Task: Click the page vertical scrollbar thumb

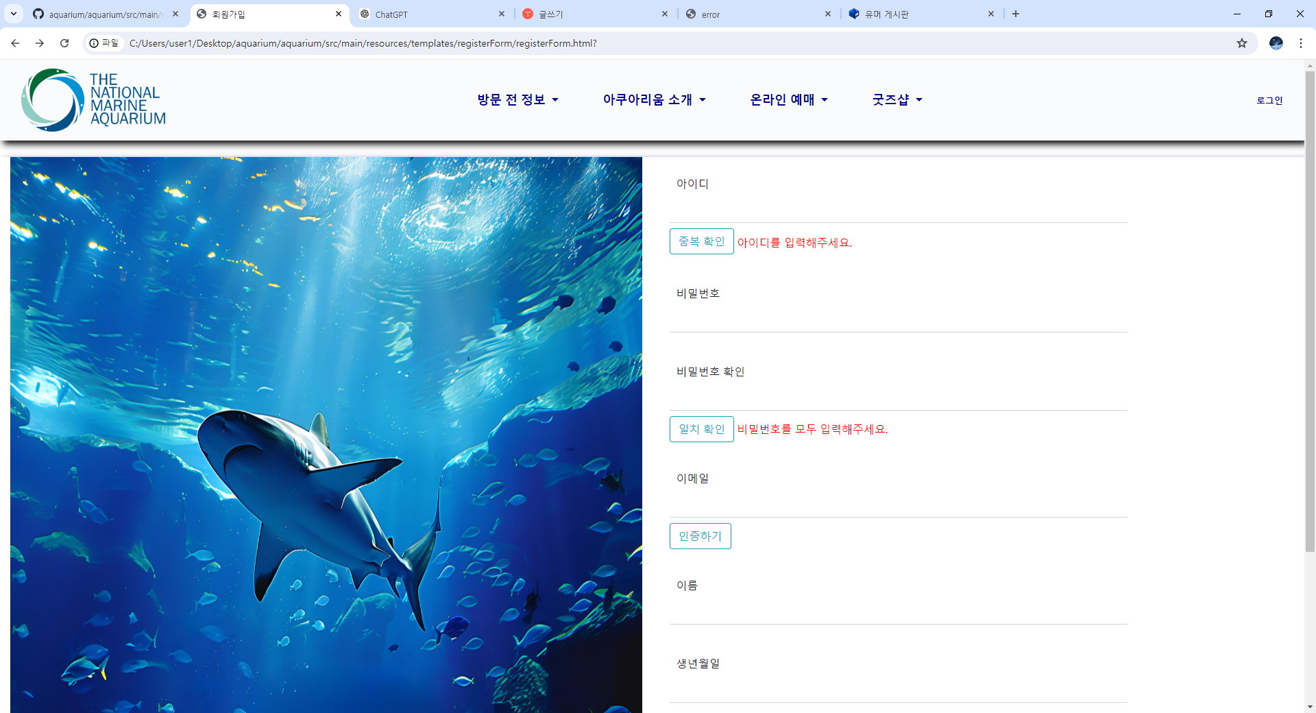Action: click(1310, 312)
